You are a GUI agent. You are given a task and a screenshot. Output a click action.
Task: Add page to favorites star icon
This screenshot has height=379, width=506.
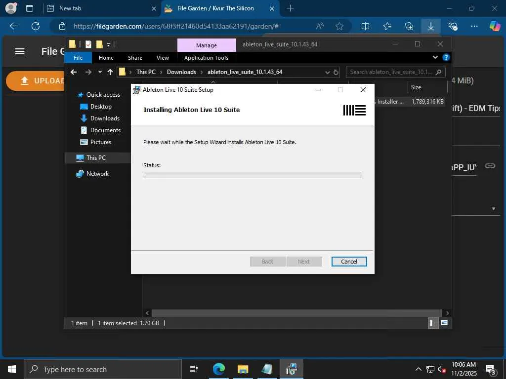(x=339, y=26)
